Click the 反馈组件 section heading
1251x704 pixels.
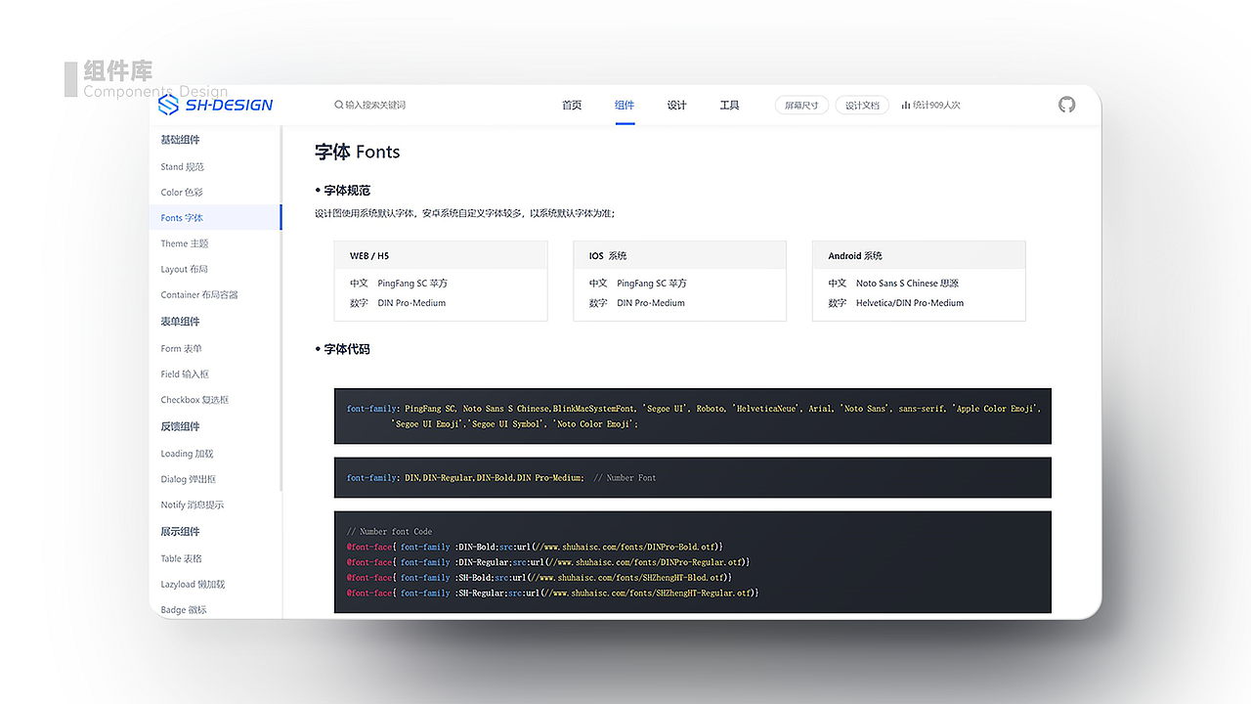(180, 426)
